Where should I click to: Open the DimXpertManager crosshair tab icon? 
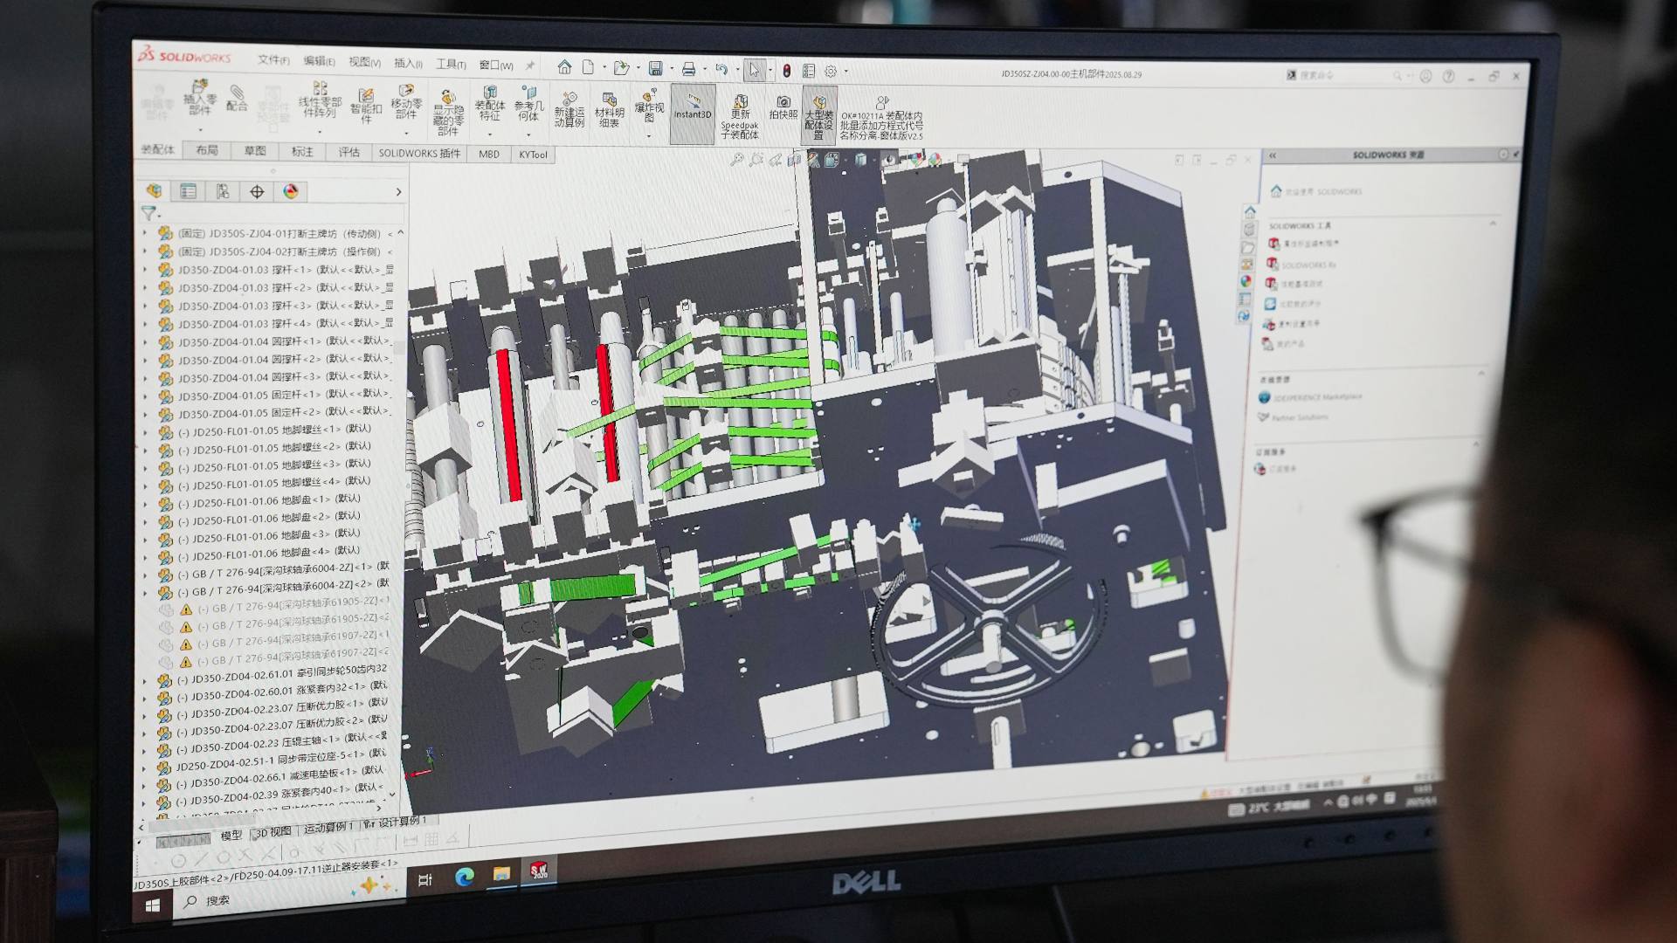click(257, 192)
